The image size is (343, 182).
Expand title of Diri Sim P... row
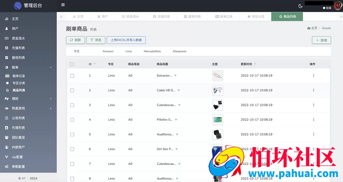177,149
